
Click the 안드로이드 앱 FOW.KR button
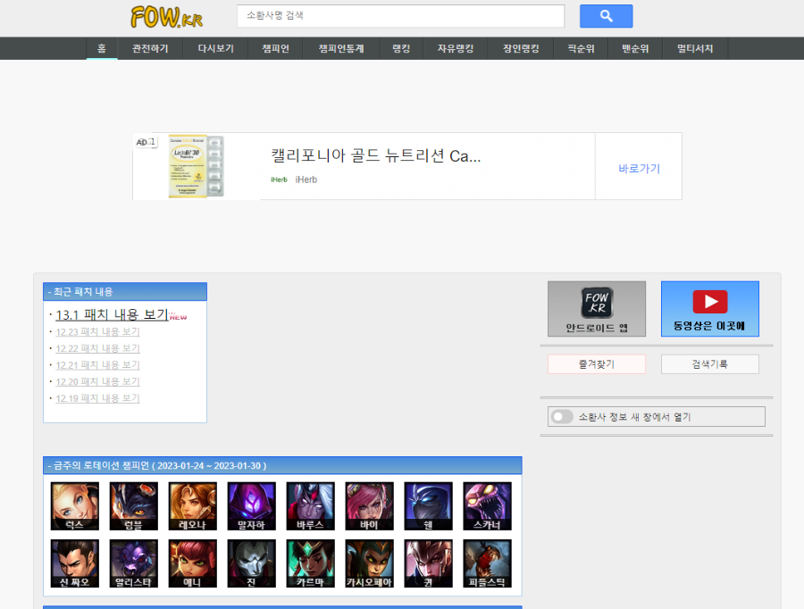click(x=597, y=309)
